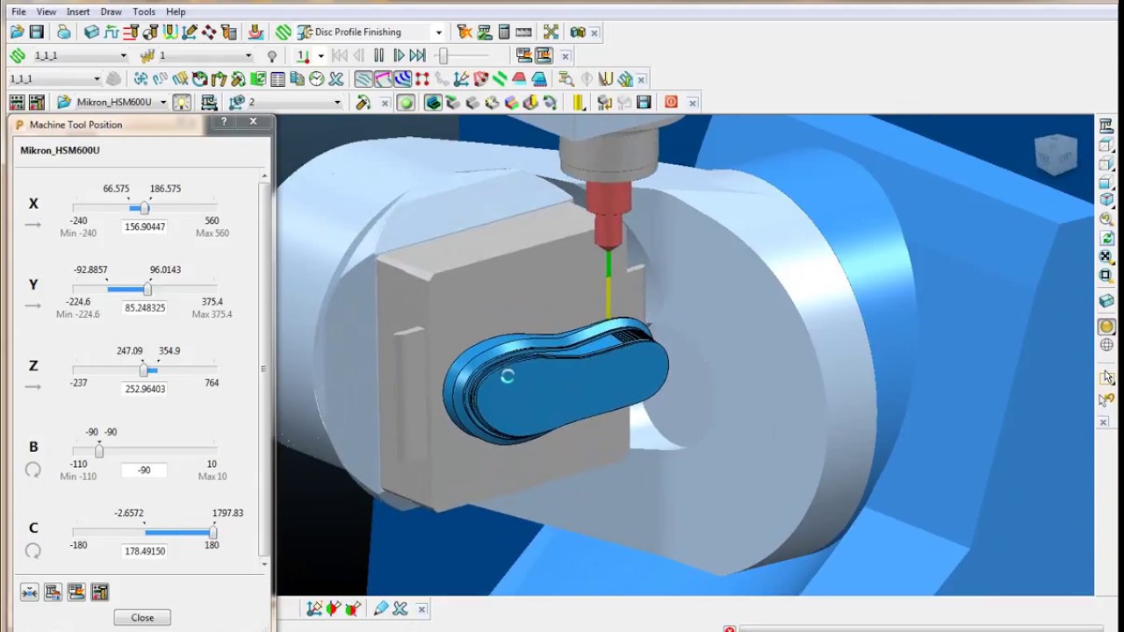Open the Insert menu

[78, 11]
